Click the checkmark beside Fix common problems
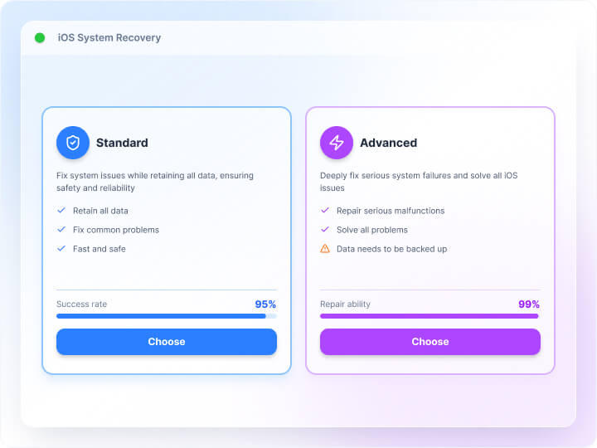This screenshot has height=448, width=597. [61, 229]
